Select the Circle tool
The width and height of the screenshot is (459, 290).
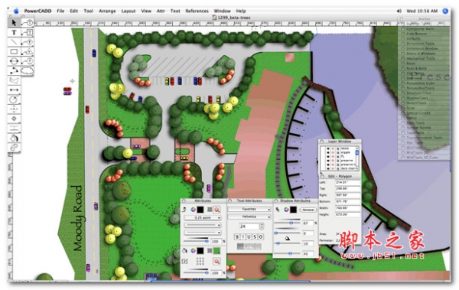point(14,61)
